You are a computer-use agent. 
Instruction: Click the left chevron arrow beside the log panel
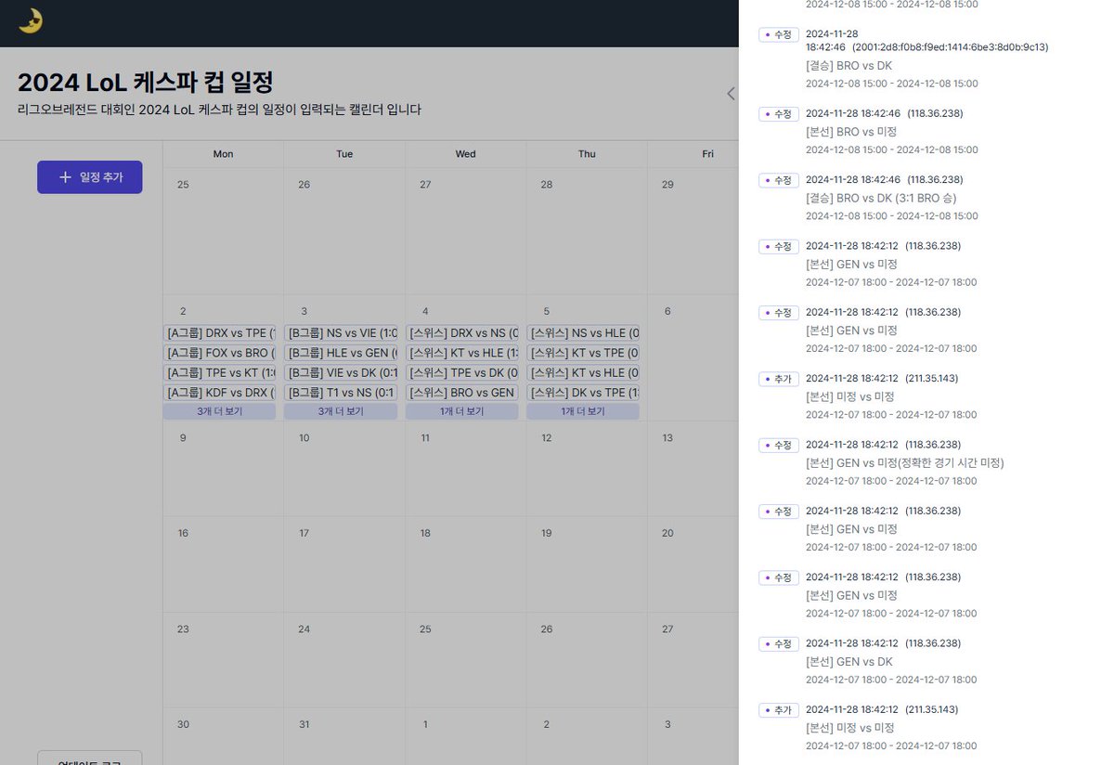(x=731, y=93)
